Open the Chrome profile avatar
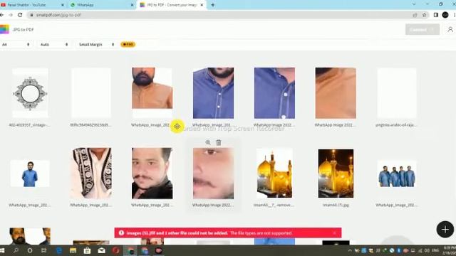Image resolution: width=456 pixels, height=256 pixels. tap(445, 15)
